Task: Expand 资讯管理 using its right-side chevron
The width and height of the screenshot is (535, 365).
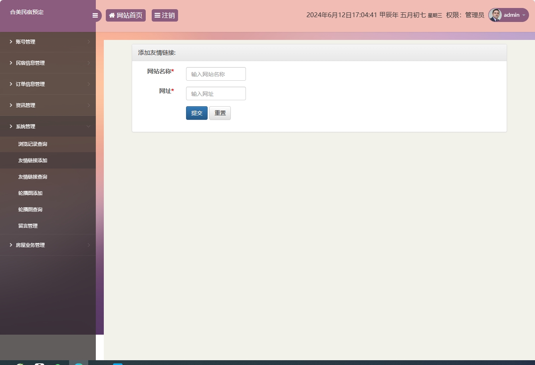Action: pyautogui.click(x=89, y=105)
